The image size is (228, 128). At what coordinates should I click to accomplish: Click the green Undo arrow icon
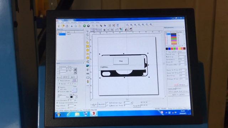84,26
